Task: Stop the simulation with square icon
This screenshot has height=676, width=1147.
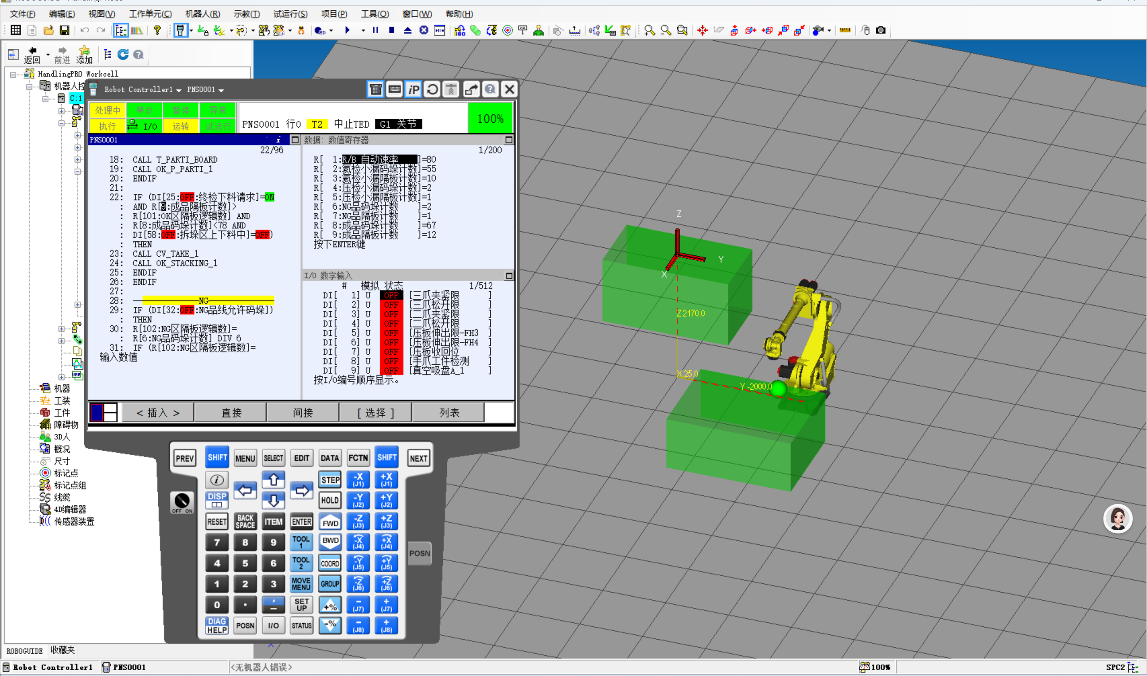Action: pyautogui.click(x=391, y=30)
